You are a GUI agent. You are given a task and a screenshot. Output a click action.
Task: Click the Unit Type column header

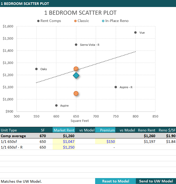pos(9,130)
